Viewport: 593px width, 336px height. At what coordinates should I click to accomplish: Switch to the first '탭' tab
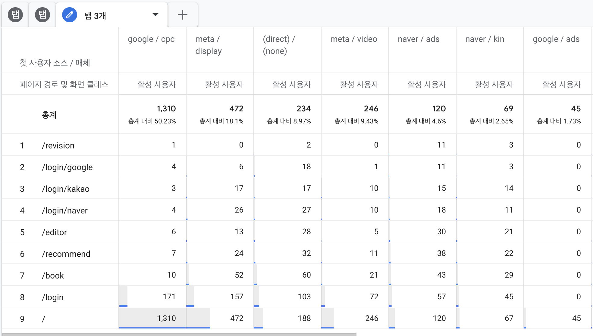coord(15,15)
